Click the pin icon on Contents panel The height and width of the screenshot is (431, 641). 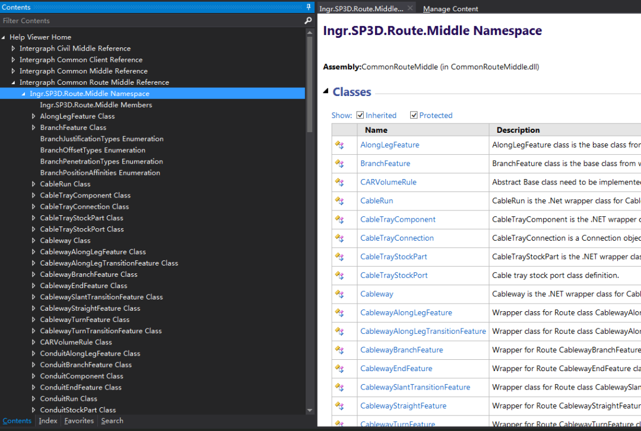(309, 7)
